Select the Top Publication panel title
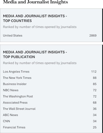This screenshot has width=103, height=133. 35,55
